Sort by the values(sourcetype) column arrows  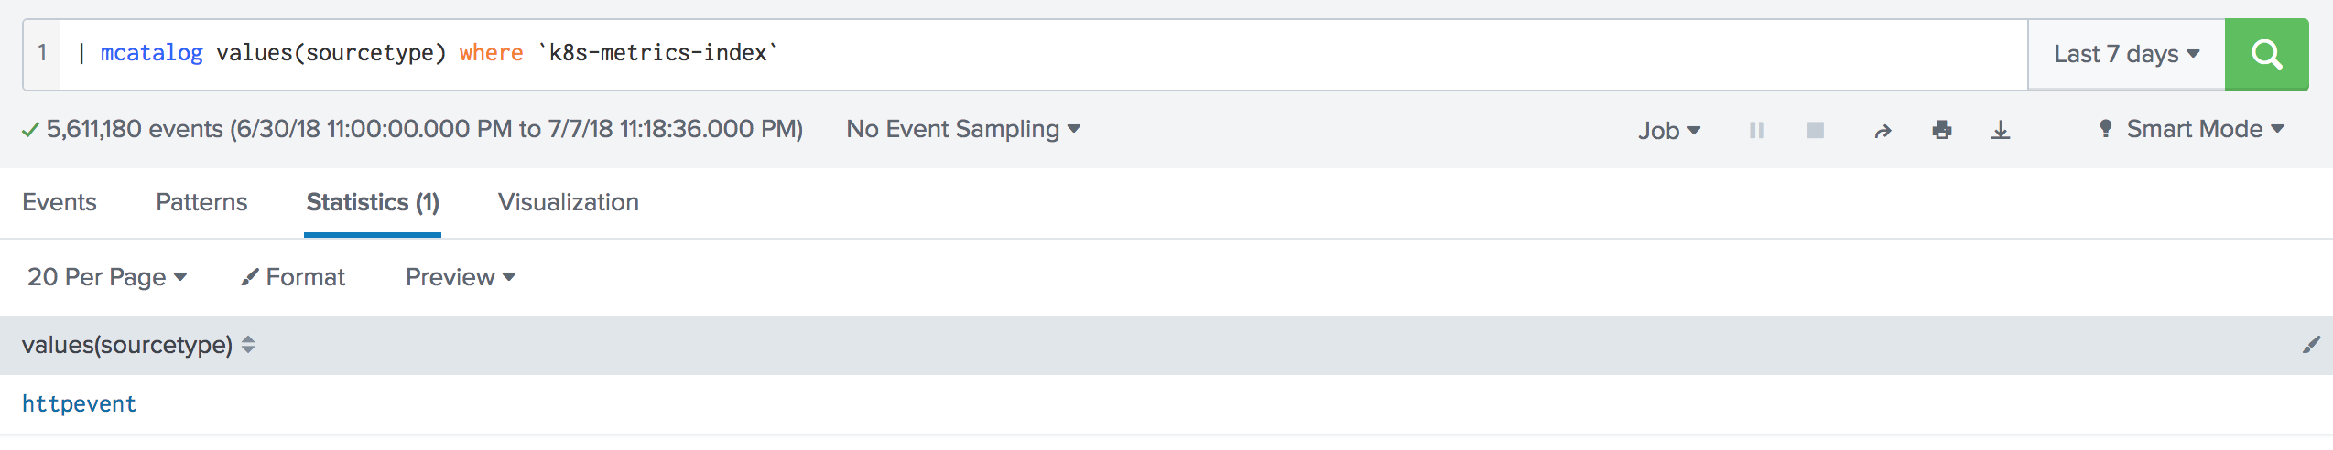(x=248, y=345)
